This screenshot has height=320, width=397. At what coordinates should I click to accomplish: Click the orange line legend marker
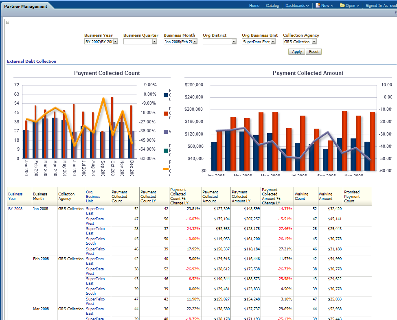166,169
